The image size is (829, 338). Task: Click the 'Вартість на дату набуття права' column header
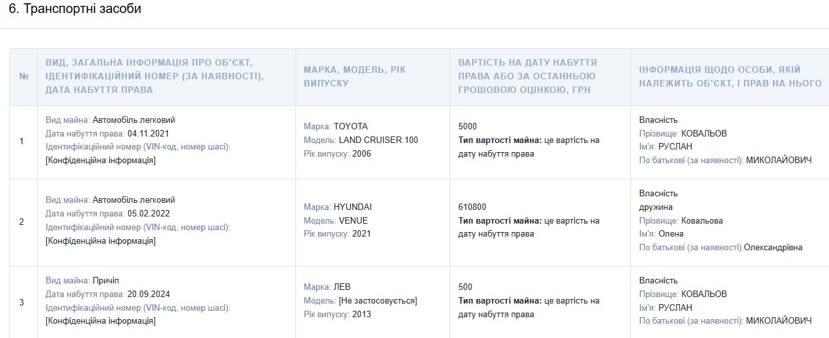point(527,76)
